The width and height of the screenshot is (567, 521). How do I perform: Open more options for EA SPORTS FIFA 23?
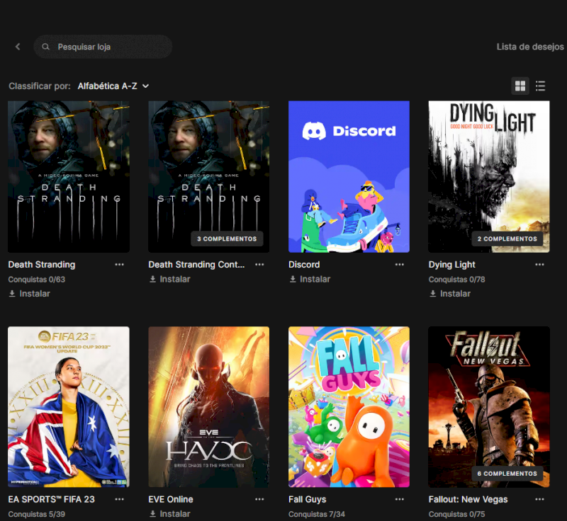click(119, 499)
